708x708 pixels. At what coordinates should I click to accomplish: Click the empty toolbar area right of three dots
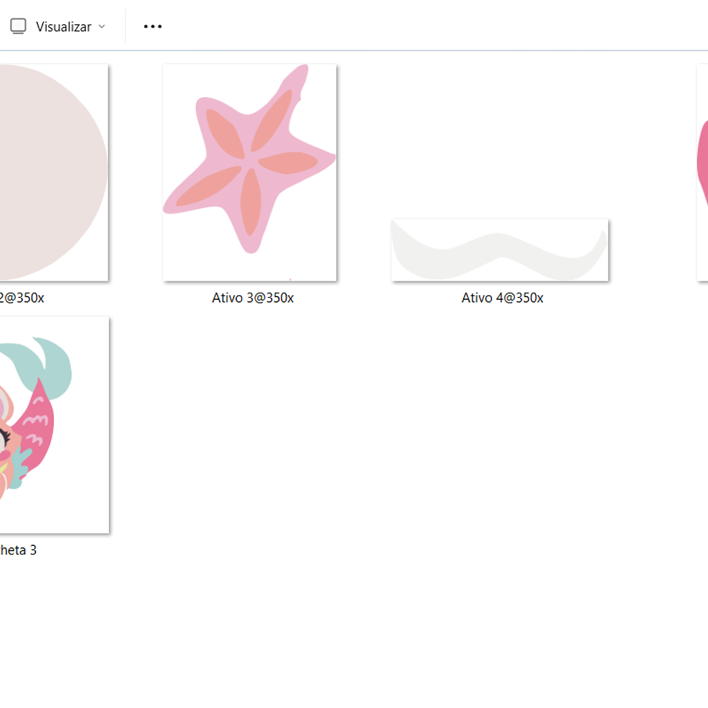[x=427, y=26]
